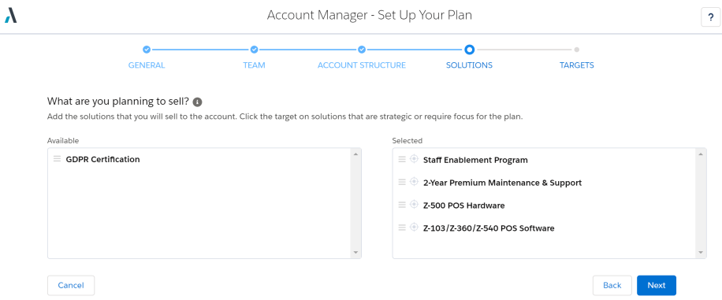Screen dimensions: 722x300
Task: Toggle target icon for 2-Year Premium Maintenance
Action: (414, 182)
